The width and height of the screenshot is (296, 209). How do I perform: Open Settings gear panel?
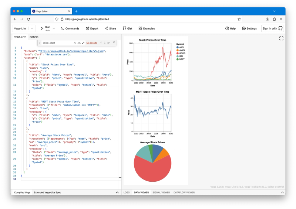[249, 28]
